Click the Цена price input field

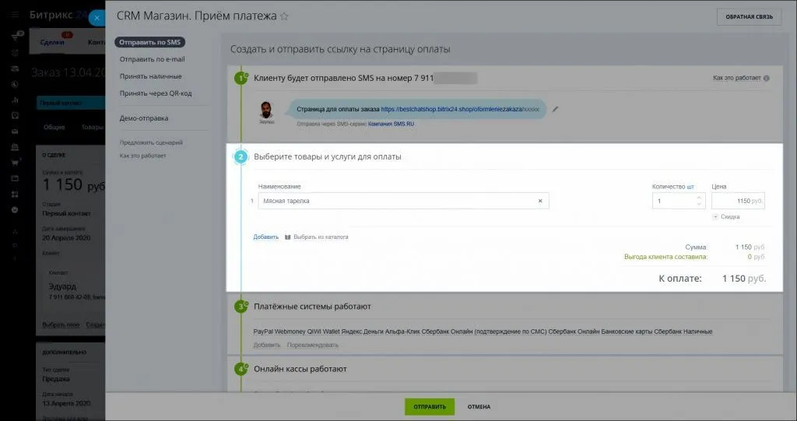[x=737, y=201]
